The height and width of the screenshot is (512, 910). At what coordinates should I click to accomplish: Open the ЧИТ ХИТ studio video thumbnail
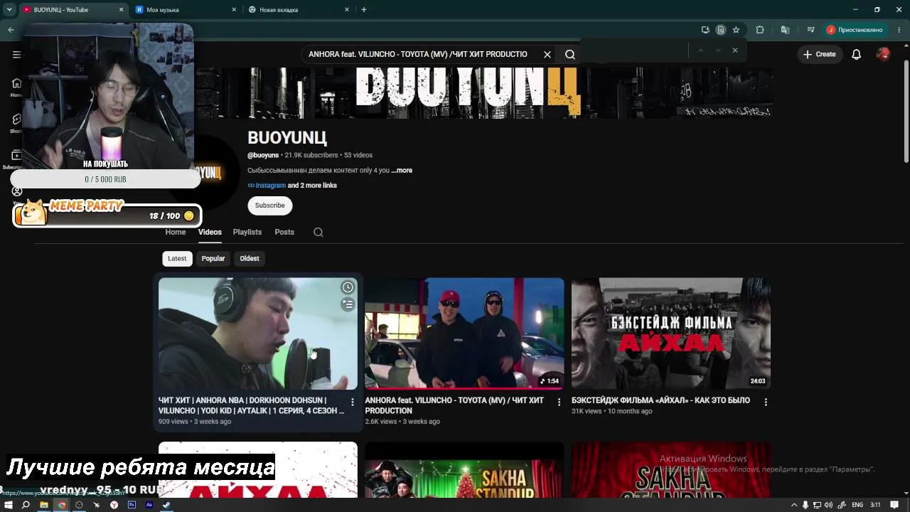(258, 334)
